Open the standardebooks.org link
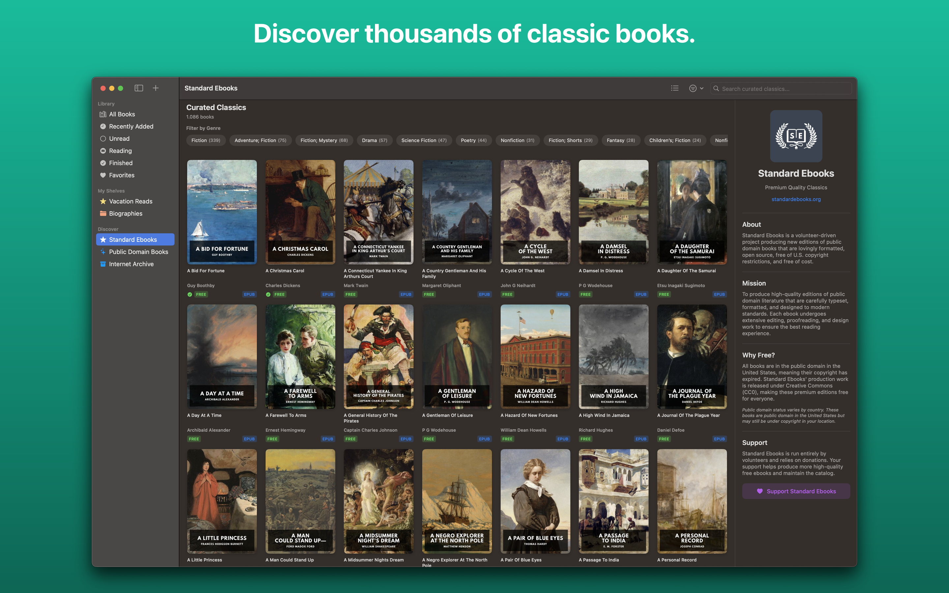The width and height of the screenshot is (949, 593). (x=796, y=199)
